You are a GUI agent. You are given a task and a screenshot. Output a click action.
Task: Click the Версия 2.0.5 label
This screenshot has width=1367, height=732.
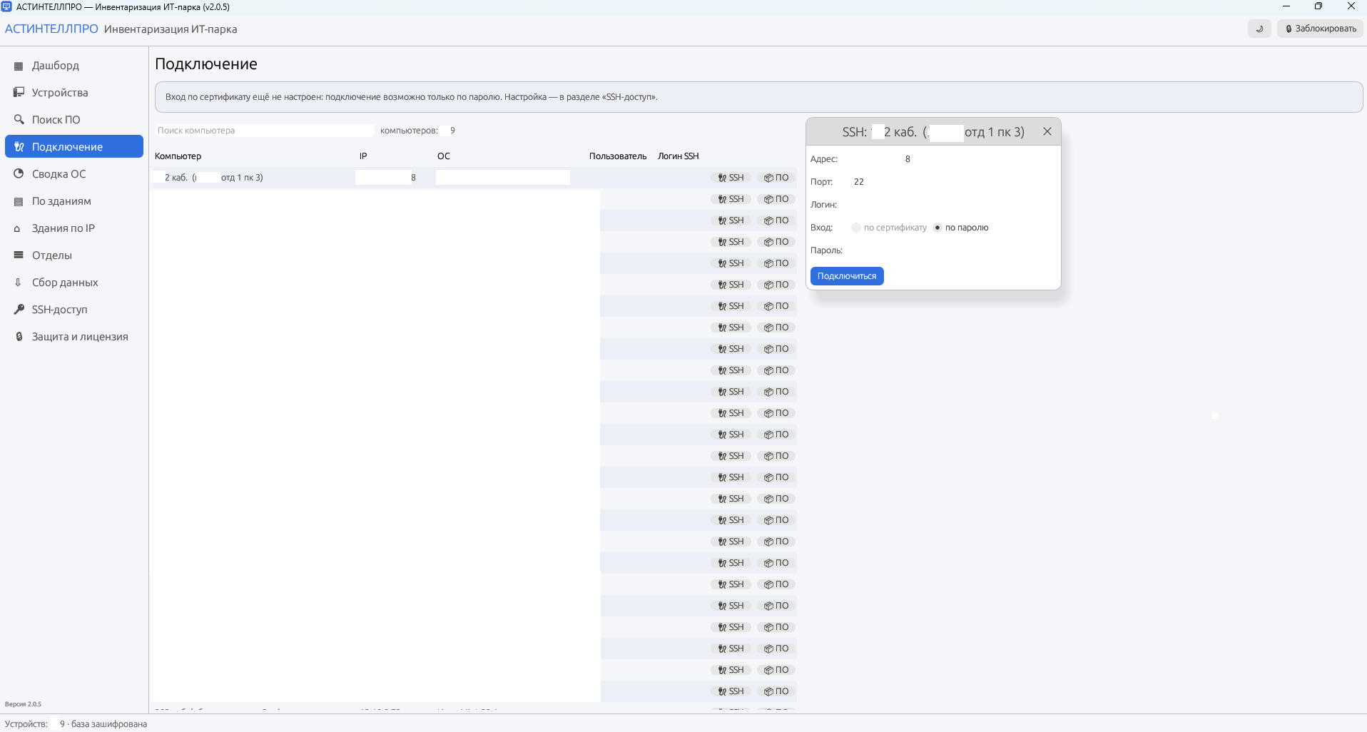(x=23, y=704)
